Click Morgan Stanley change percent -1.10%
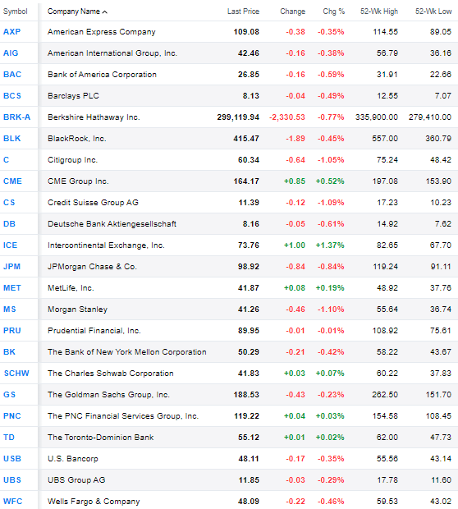The image size is (458, 509). (331, 310)
